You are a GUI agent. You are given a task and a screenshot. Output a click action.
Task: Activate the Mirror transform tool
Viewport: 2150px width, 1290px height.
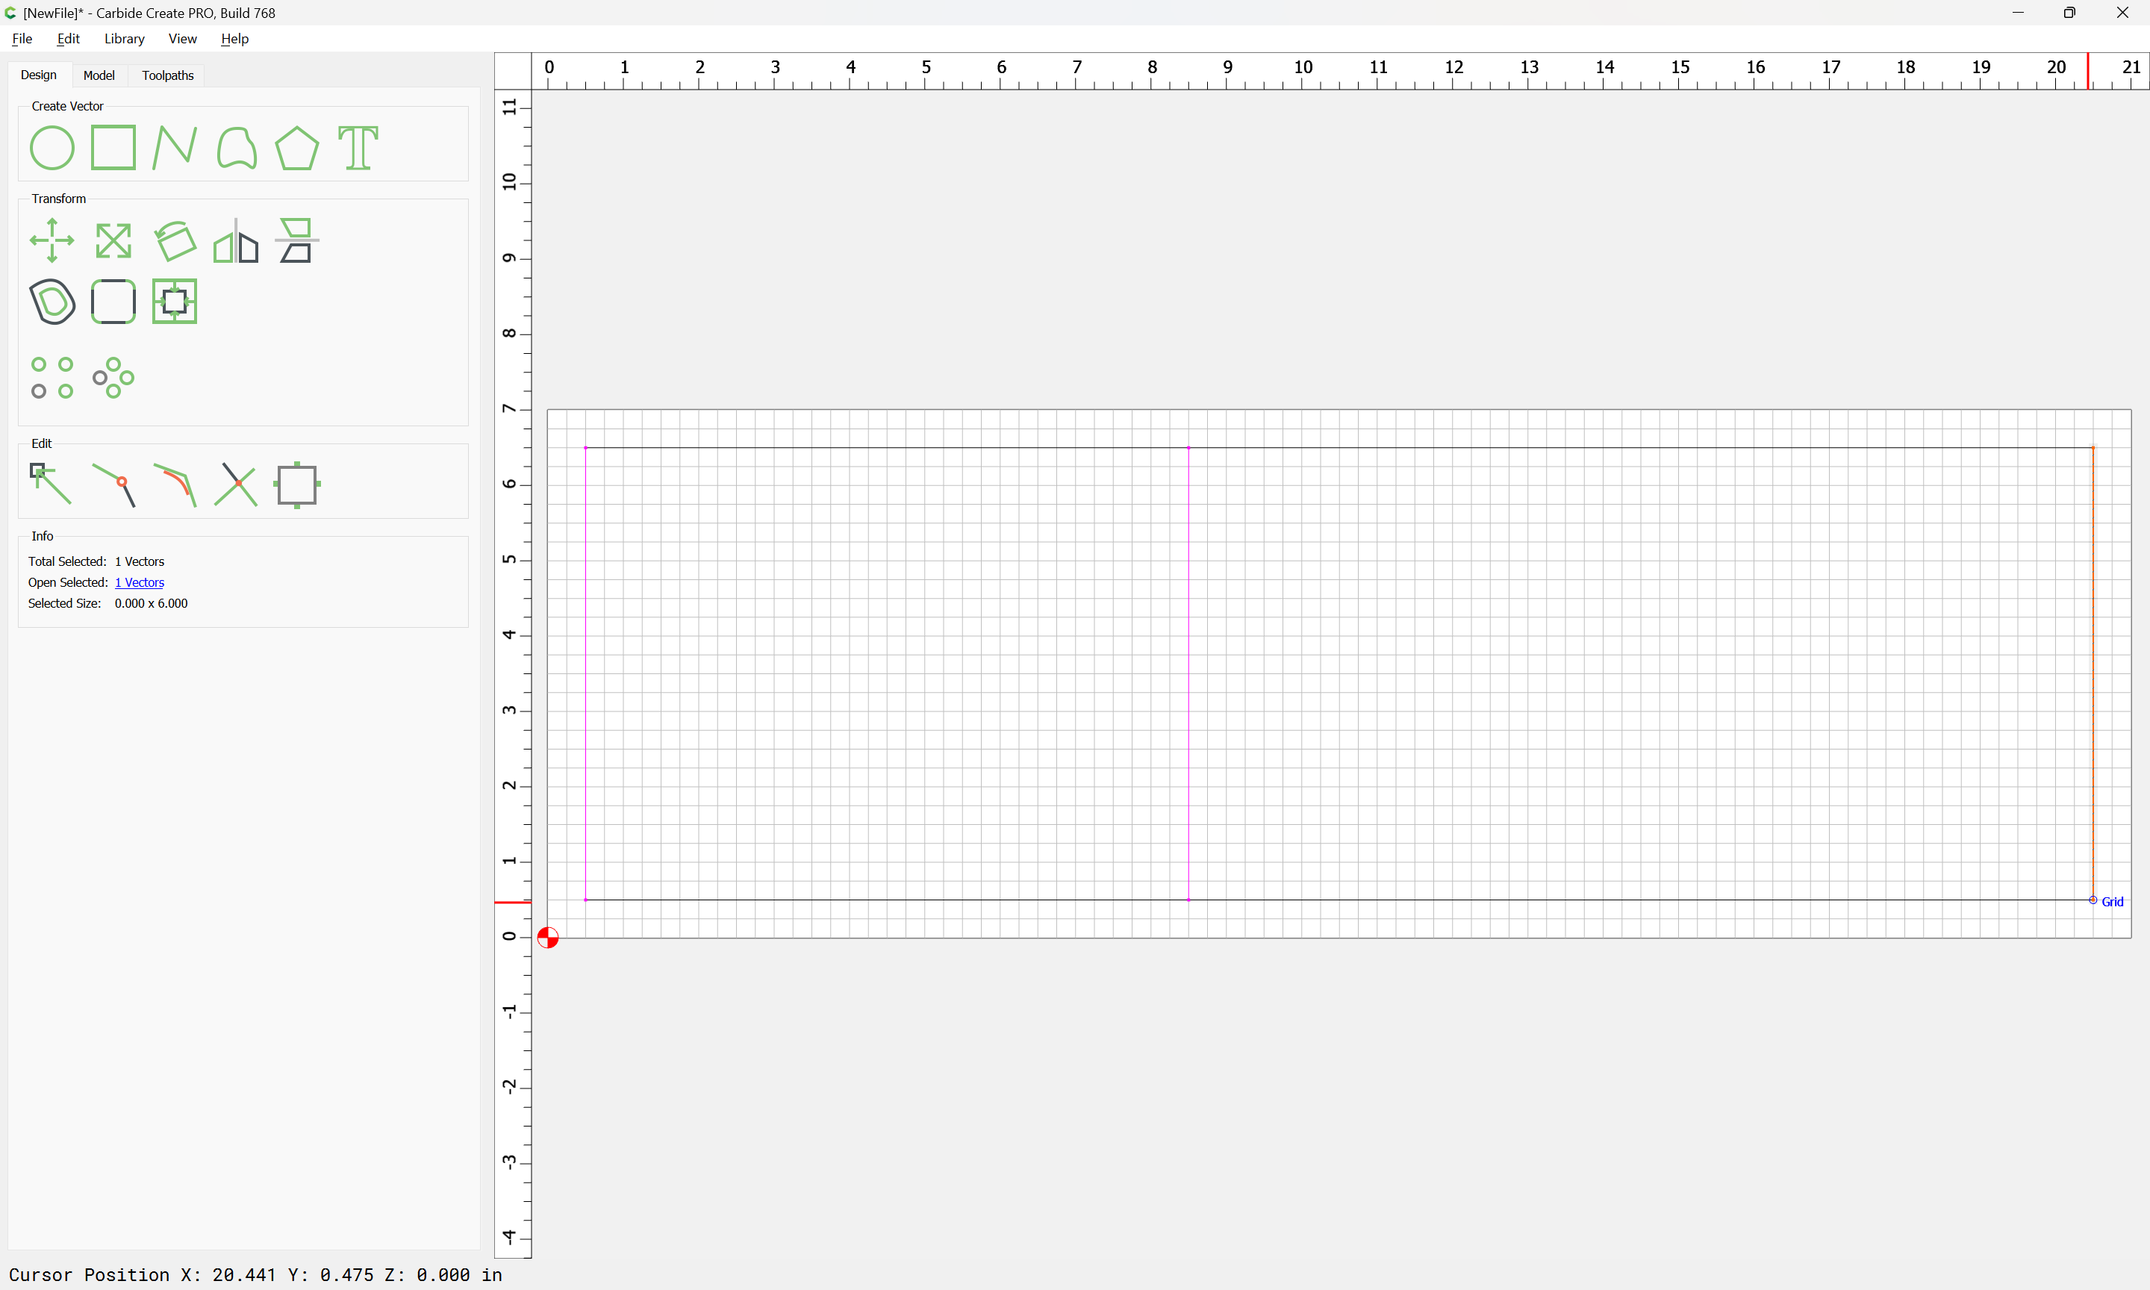(x=237, y=241)
